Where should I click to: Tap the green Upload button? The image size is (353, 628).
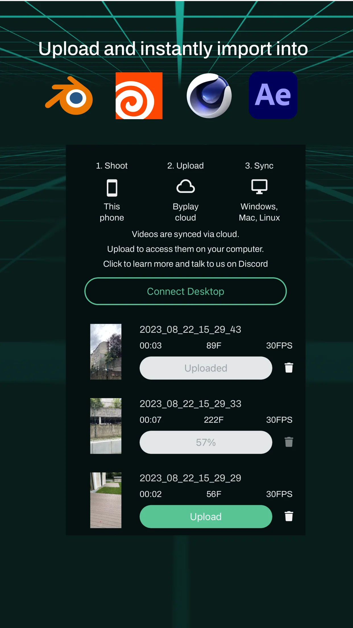point(206,517)
